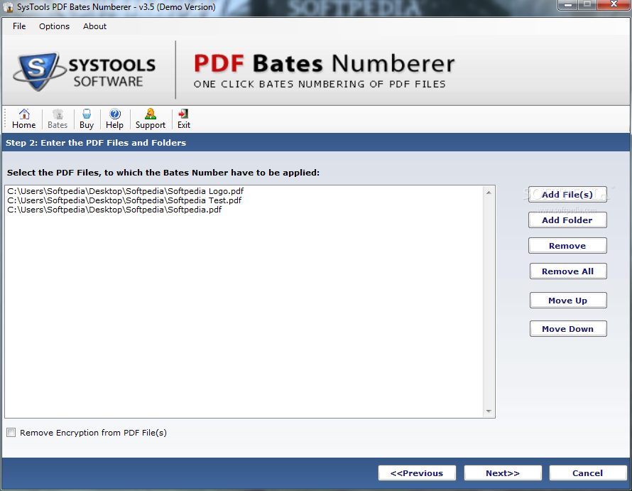Open the Help question mark icon
This screenshot has width=632, height=491.
[x=114, y=119]
